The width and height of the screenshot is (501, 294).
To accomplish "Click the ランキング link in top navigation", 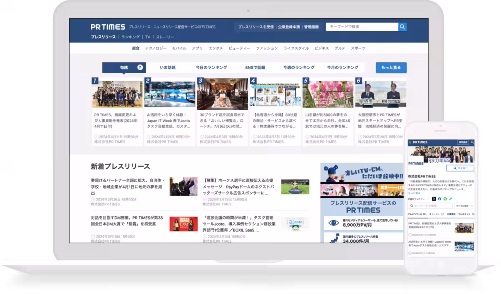I will click(131, 37).
